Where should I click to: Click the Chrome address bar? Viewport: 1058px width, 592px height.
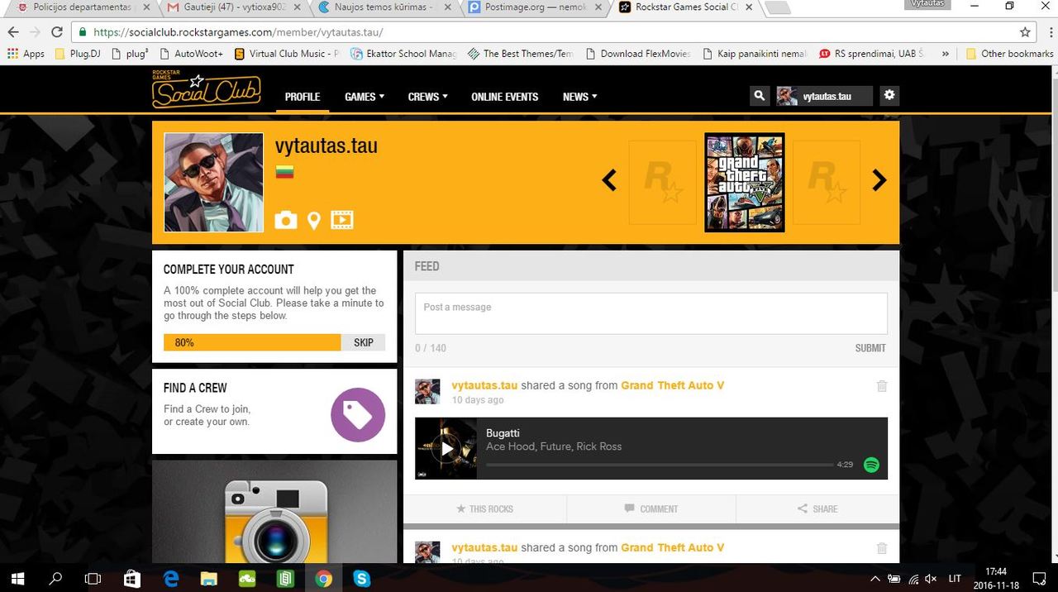tap(546, 32)
